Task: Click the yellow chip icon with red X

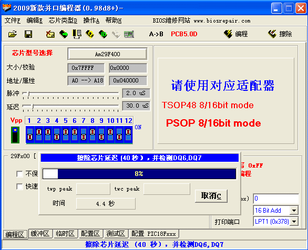Action: click(50, 34)
